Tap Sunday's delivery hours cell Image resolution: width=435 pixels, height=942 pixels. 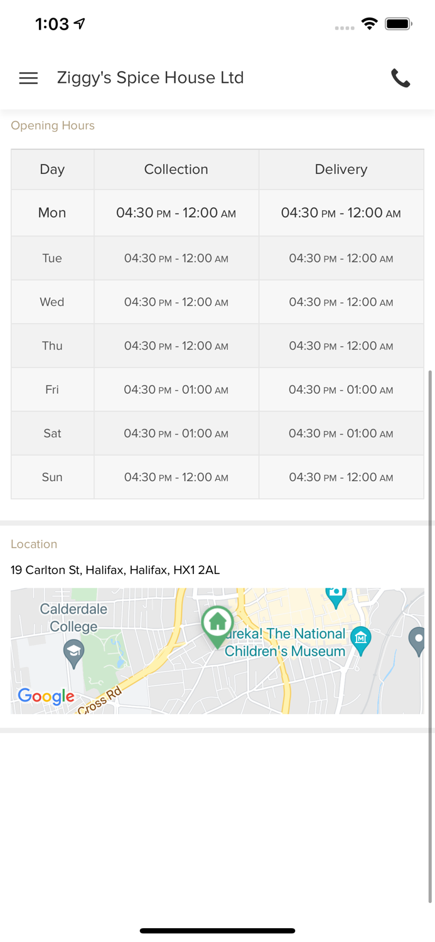pos(341,477)
